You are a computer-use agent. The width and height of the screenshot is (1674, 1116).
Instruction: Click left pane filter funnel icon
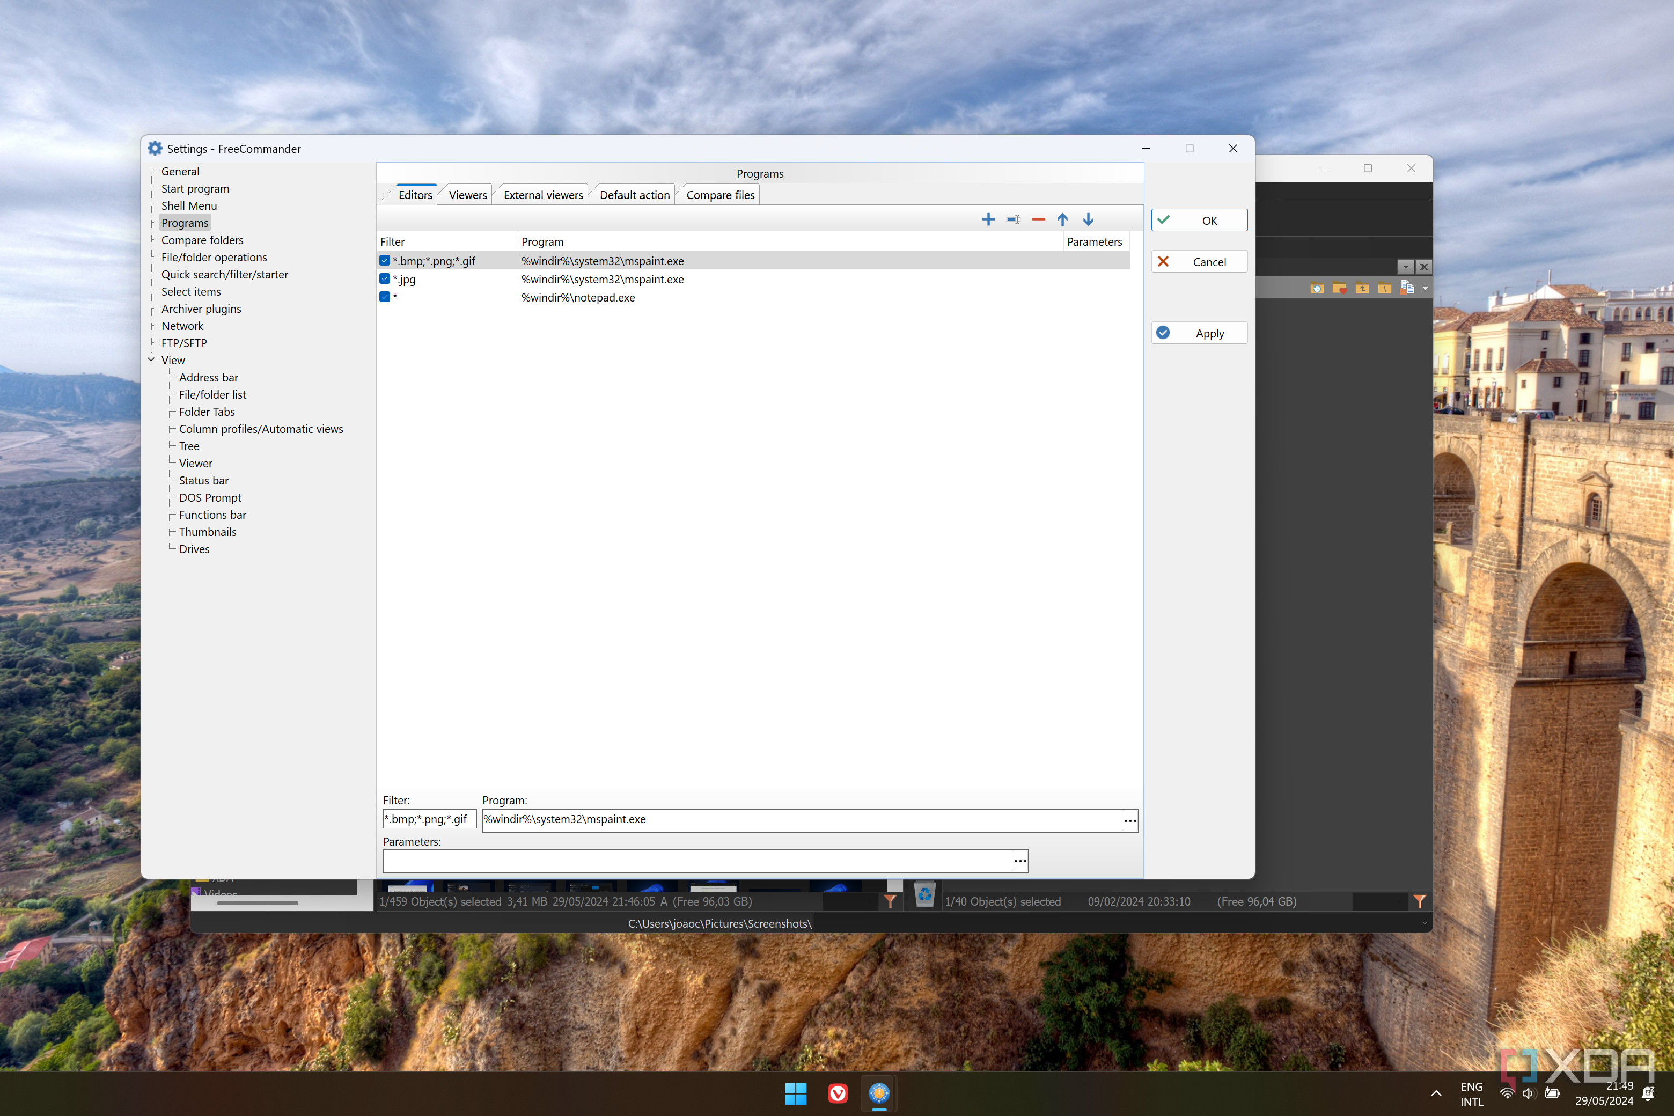890,902
